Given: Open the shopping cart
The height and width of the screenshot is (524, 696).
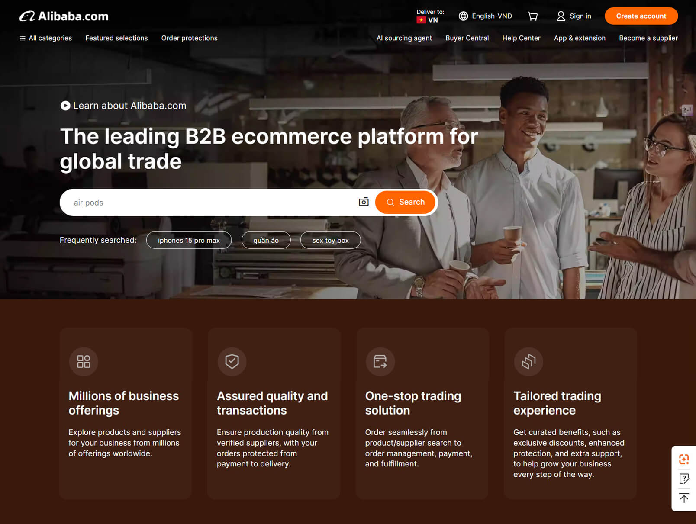Looking at the screenshot, I should 533,16.
